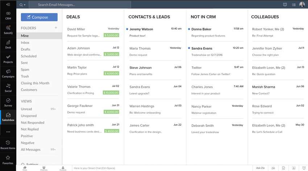Open Projects from the sidebar
This screenshot has height=171, width=308.
point(8,59)
